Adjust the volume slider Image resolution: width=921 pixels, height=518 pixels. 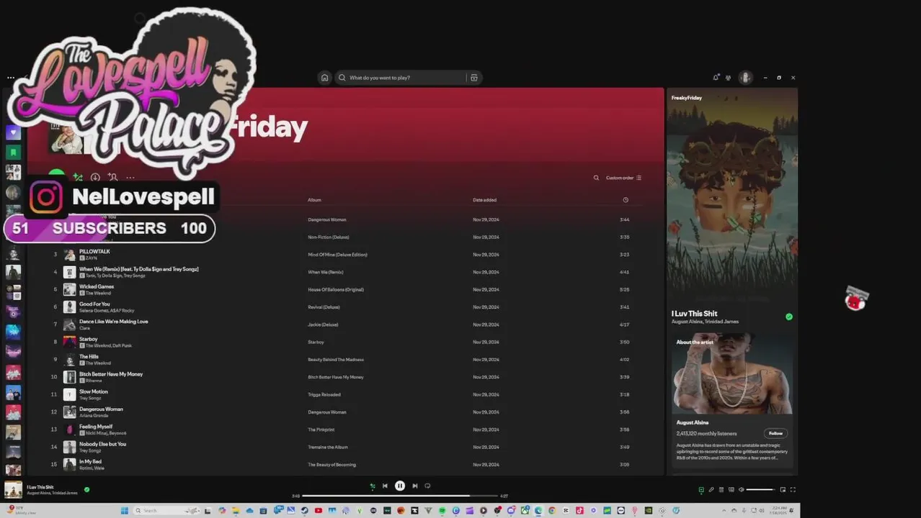pos(760,490)
